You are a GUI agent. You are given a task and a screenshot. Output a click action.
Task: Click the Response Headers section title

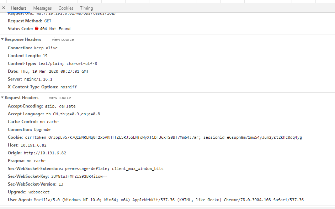(23, 39)
